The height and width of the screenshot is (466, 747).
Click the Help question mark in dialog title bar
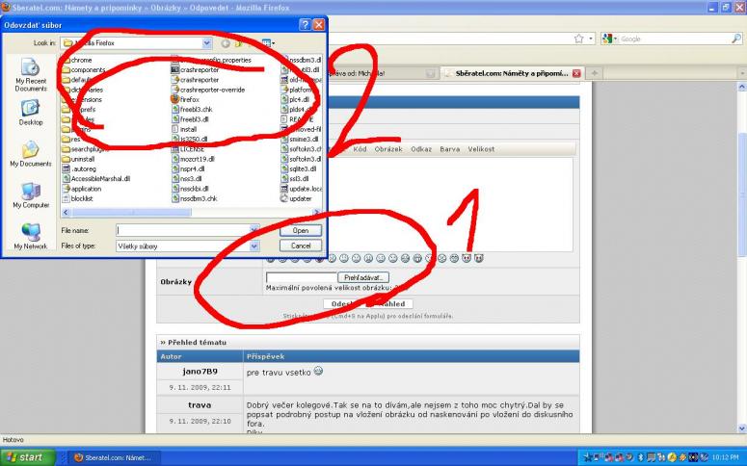(x=305, y=25)
